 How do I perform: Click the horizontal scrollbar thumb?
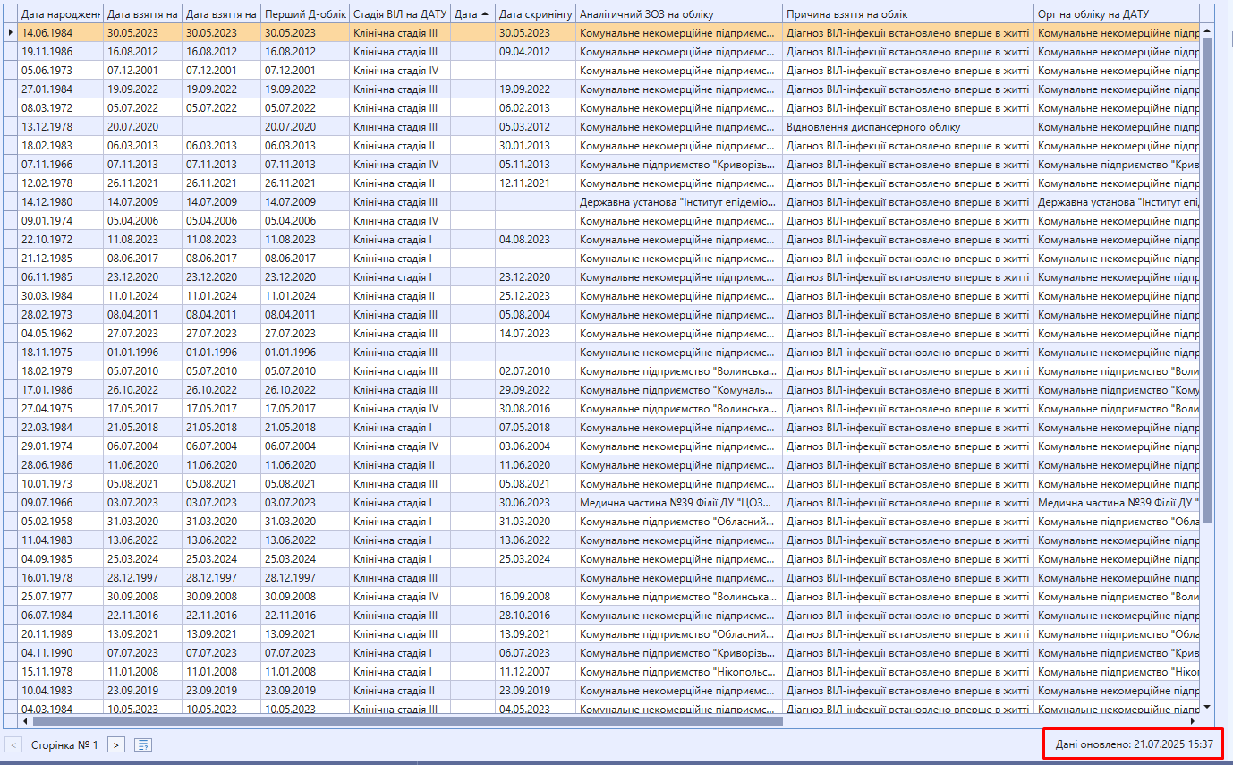pyautogui.click(x=403, y=720)
